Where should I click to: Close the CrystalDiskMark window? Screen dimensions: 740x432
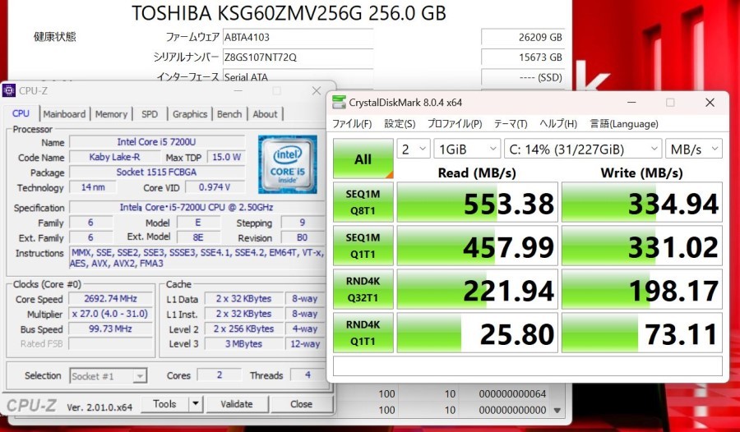(710, 103)
